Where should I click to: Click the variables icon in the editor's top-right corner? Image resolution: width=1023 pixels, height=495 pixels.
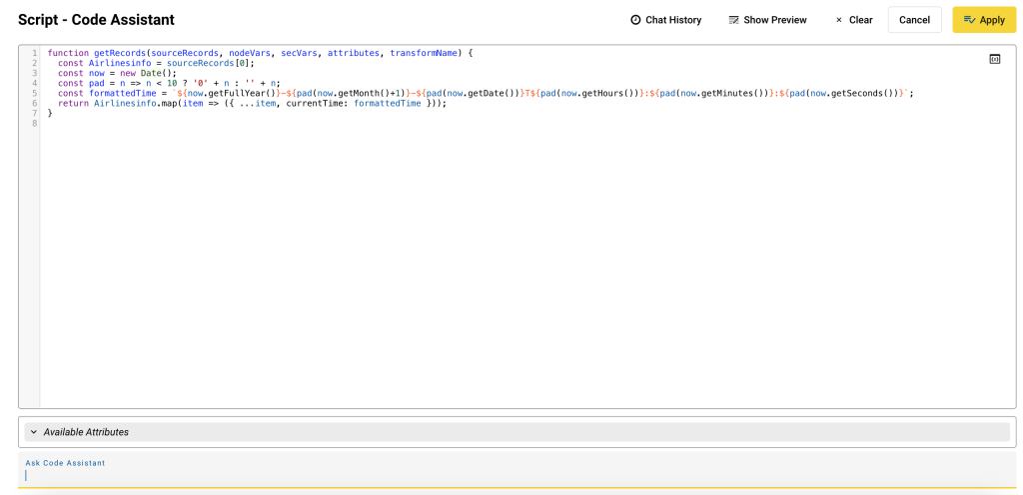click(994, 60)
